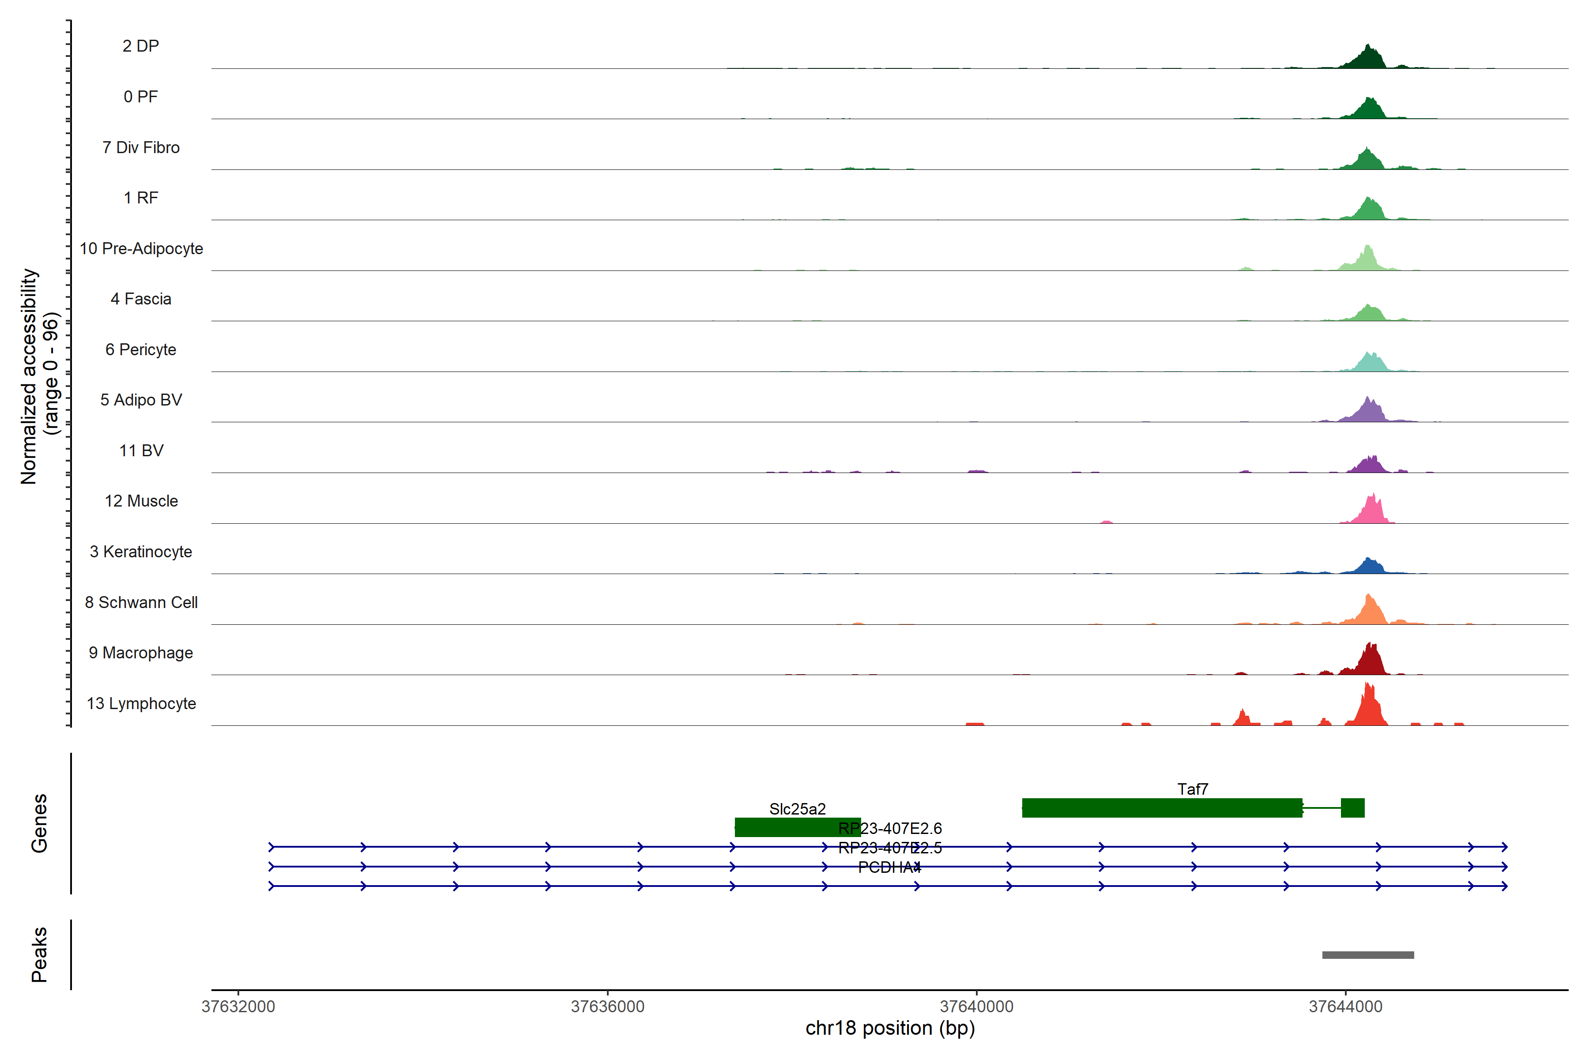Click the 2 DP track label
The image size is (1589, 1059).
140,46
